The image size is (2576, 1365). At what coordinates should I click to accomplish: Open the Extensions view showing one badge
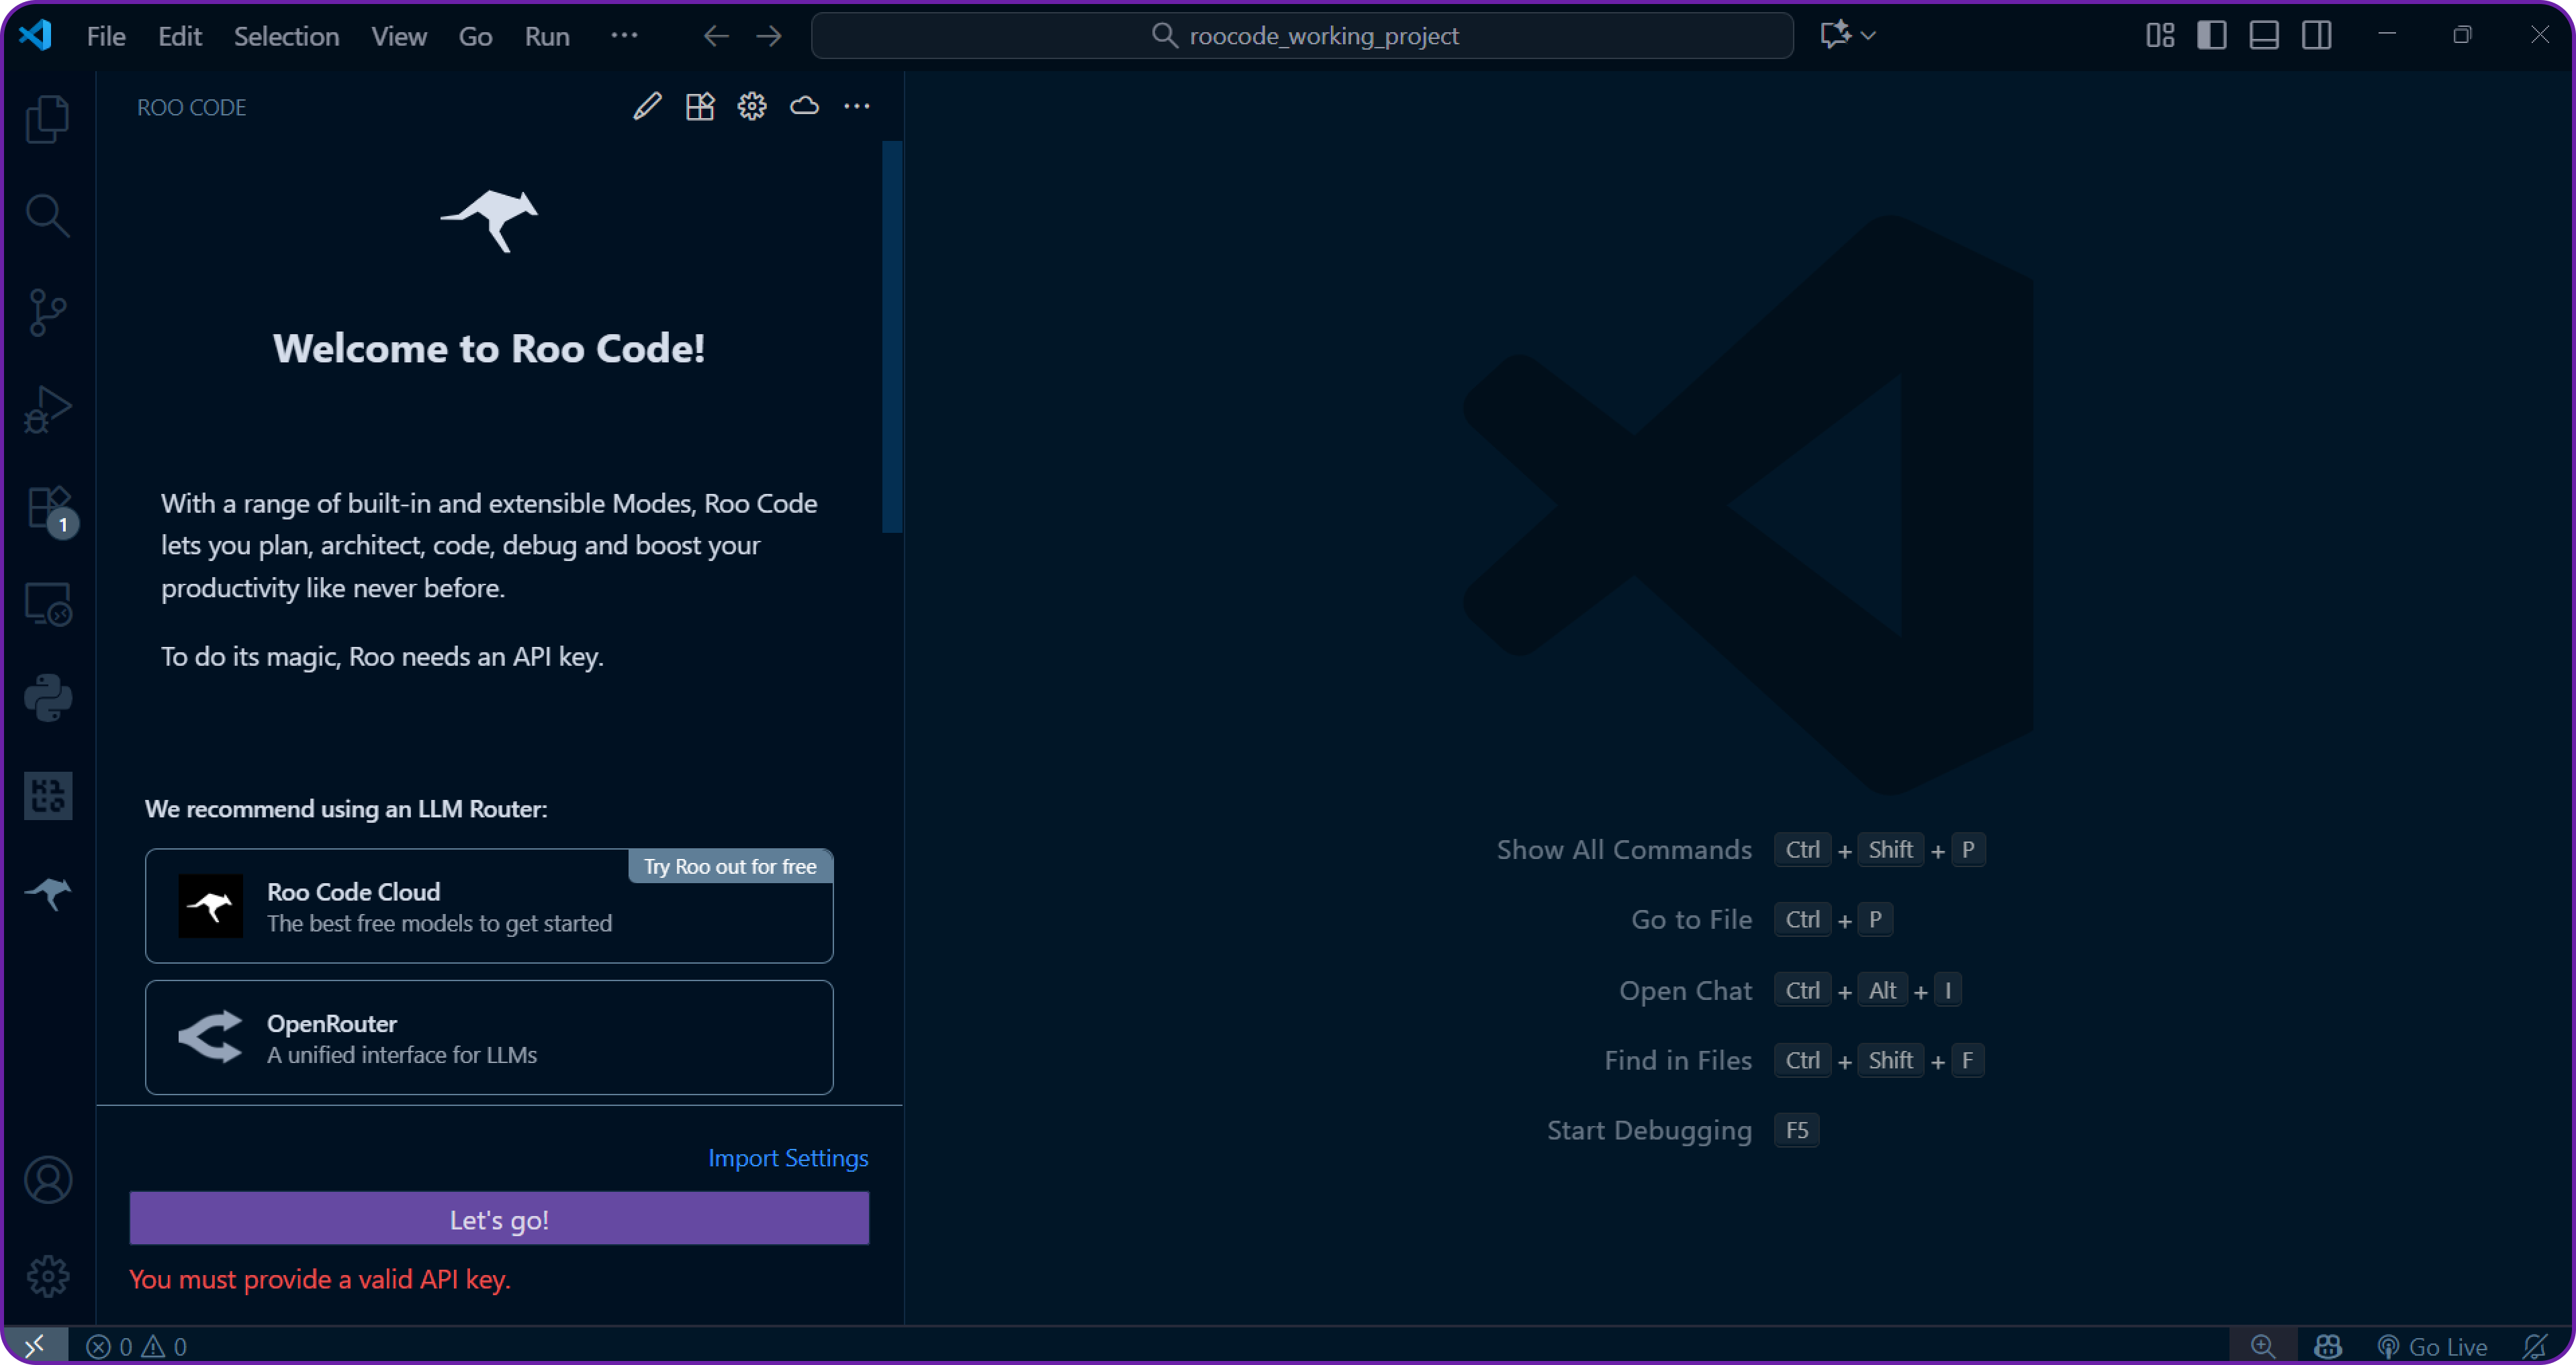(48, 507)
